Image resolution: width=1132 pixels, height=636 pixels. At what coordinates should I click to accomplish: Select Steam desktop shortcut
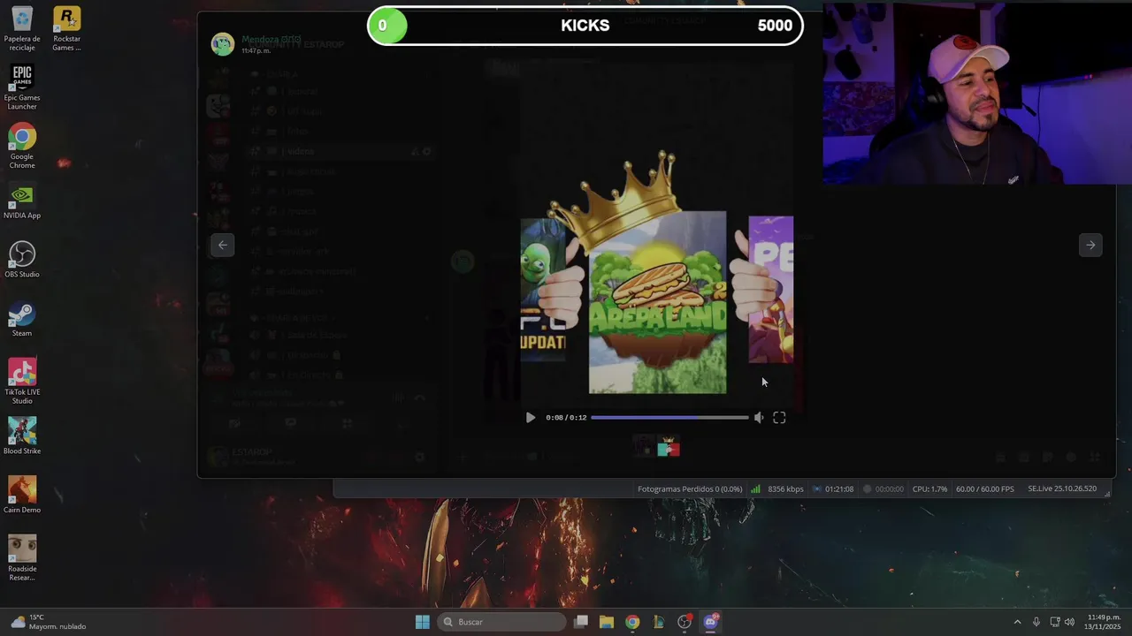tap(22, 320)
